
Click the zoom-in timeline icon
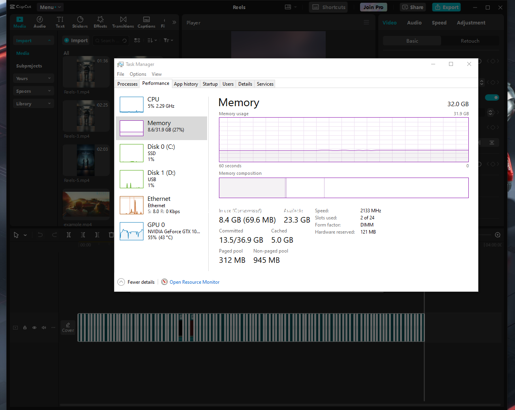click(498, 235)
